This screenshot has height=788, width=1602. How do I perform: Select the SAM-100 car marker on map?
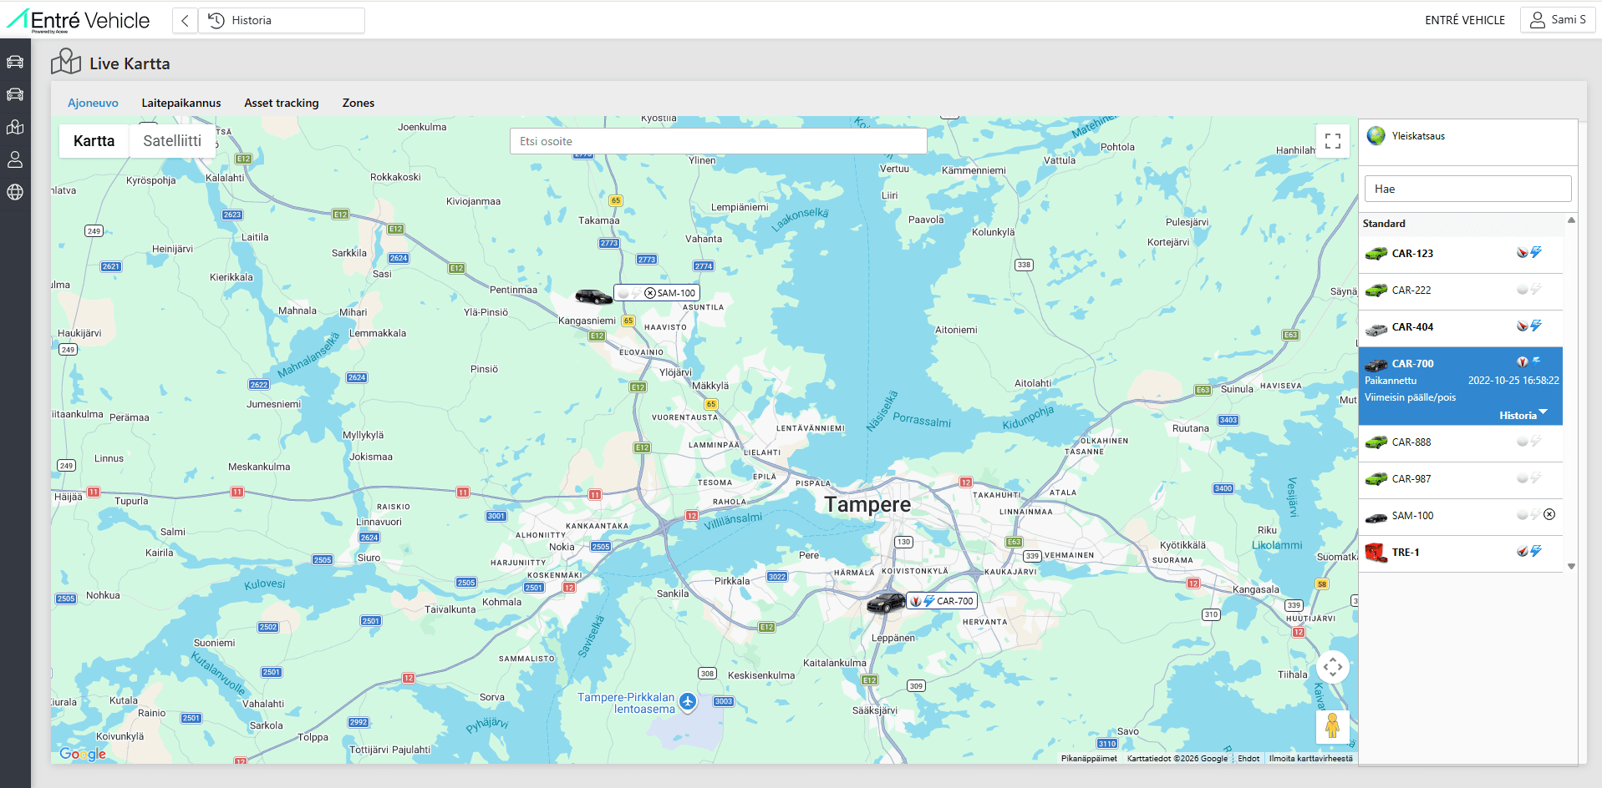pyautogui.click(x=593, y=296)
